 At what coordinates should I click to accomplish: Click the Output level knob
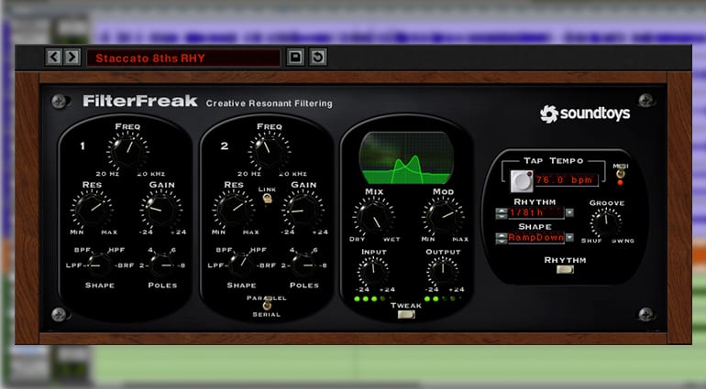pos(443,271)
